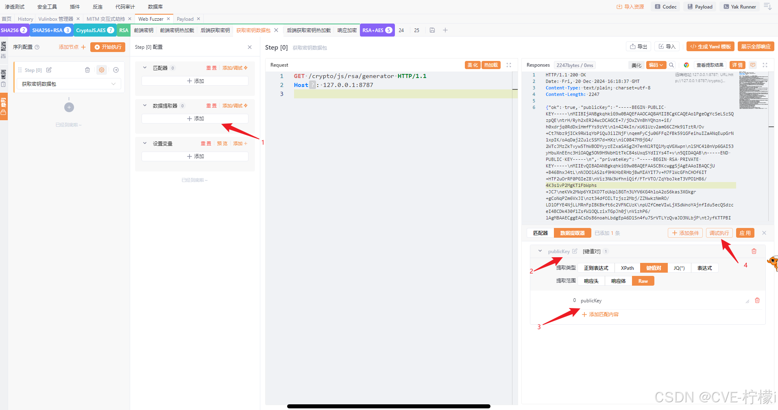Image resolution: width=778 pixels, height=410 pixels.
Task: Open response in browser via Chrome icon
Action: pos(686,65)
